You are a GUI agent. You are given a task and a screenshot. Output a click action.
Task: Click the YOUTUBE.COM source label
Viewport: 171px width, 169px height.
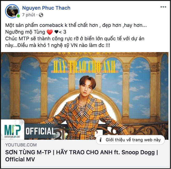tap(21, 145)
